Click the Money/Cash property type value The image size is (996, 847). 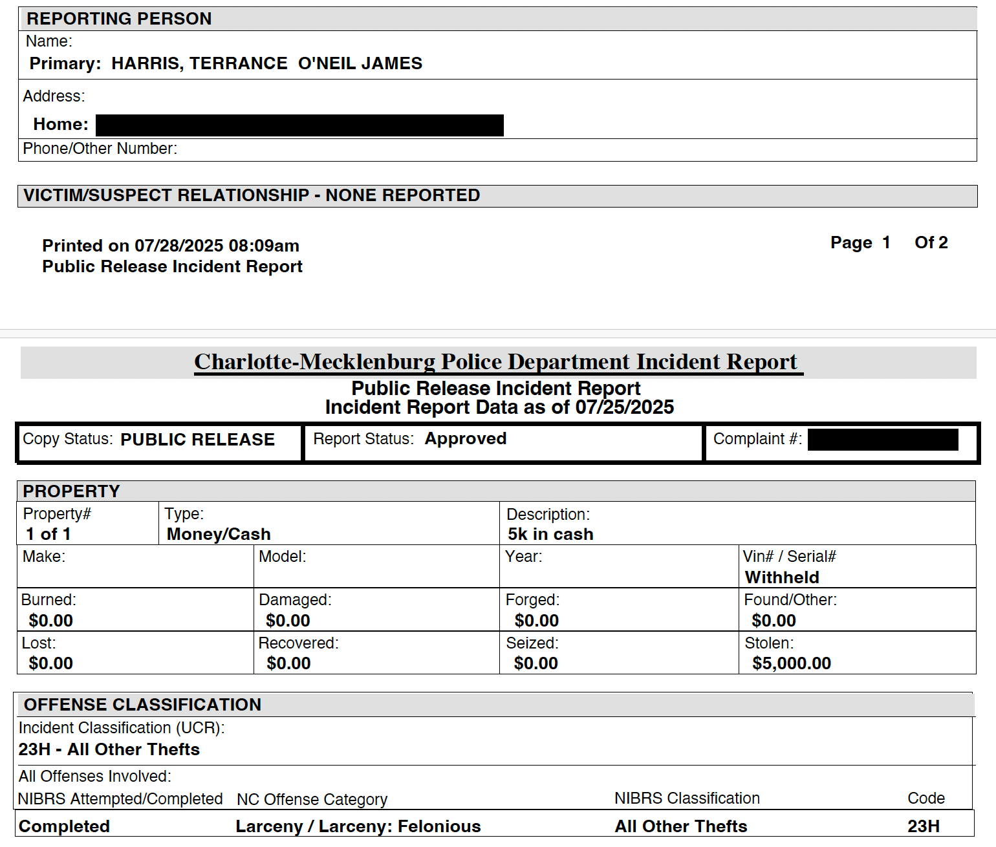[x=219, y=534]
